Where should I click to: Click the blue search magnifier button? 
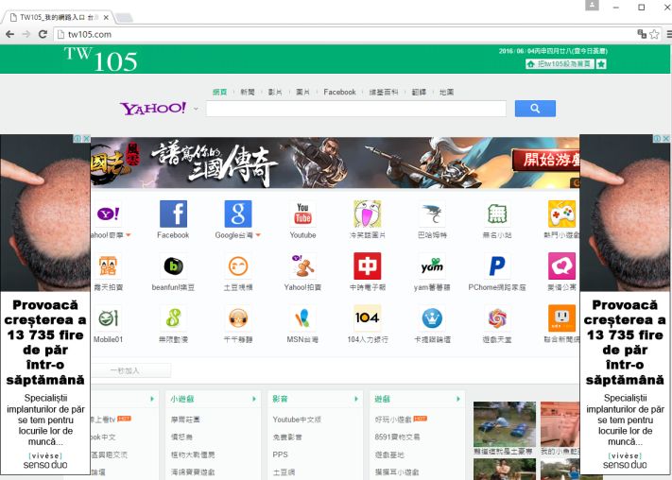pos(535,109)
